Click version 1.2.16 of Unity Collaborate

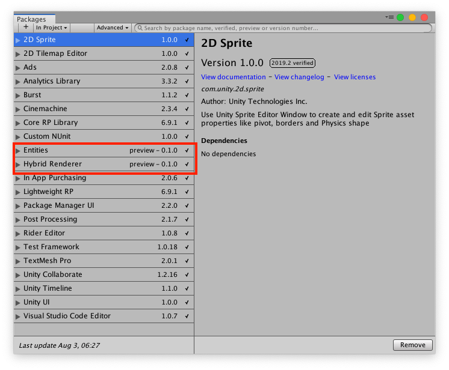167,274
